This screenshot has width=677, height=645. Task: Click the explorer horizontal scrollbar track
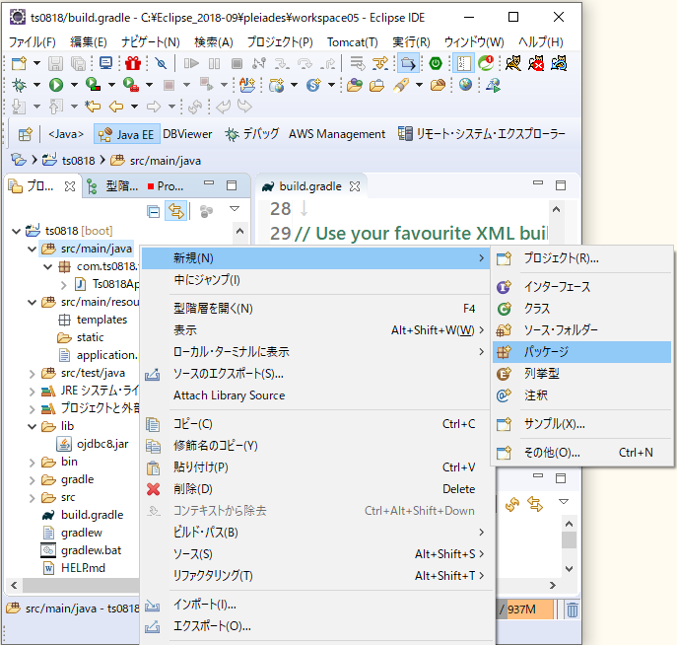pos(80,586)
